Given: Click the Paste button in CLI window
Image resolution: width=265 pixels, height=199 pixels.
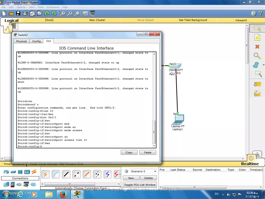Looking at the screenshot, I should [148, 152].
